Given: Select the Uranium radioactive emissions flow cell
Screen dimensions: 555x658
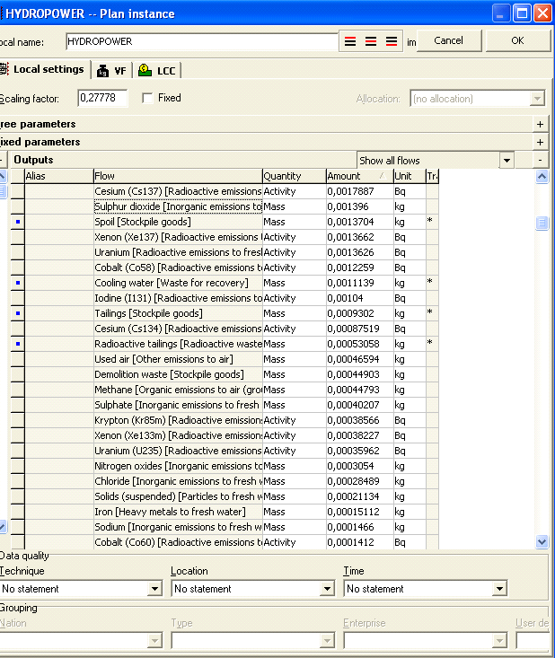Looking at the screenshot, I should [x=178, y=252].
